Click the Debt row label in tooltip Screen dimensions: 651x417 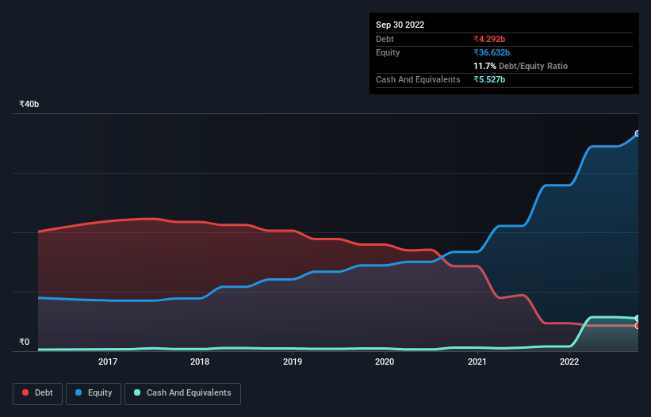pos(385,39)
